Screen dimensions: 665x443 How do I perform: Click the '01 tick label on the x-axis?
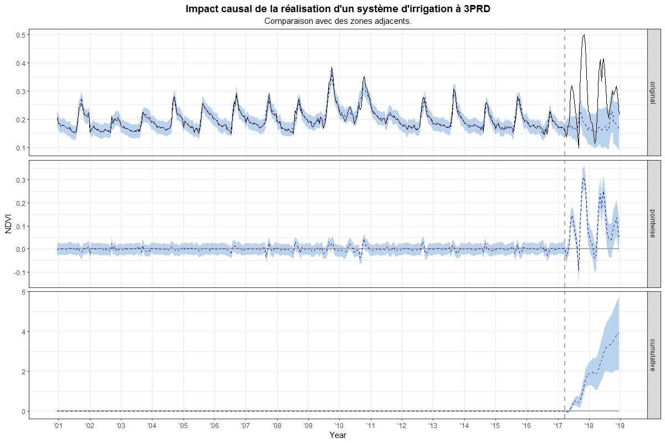[x=57, y=425]
